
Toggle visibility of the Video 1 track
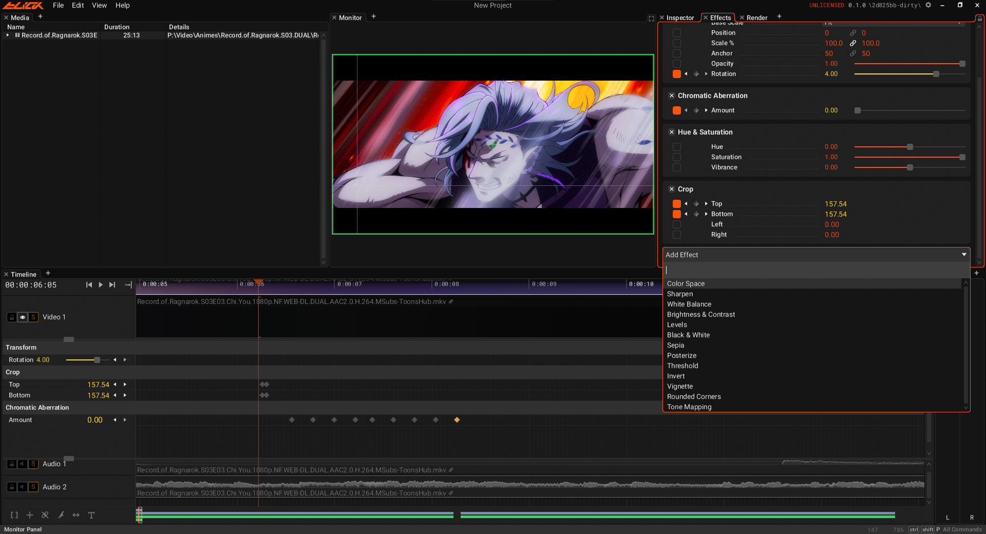(x=23, y=317)
